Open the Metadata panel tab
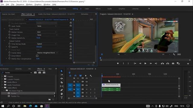 click(84, 14)
